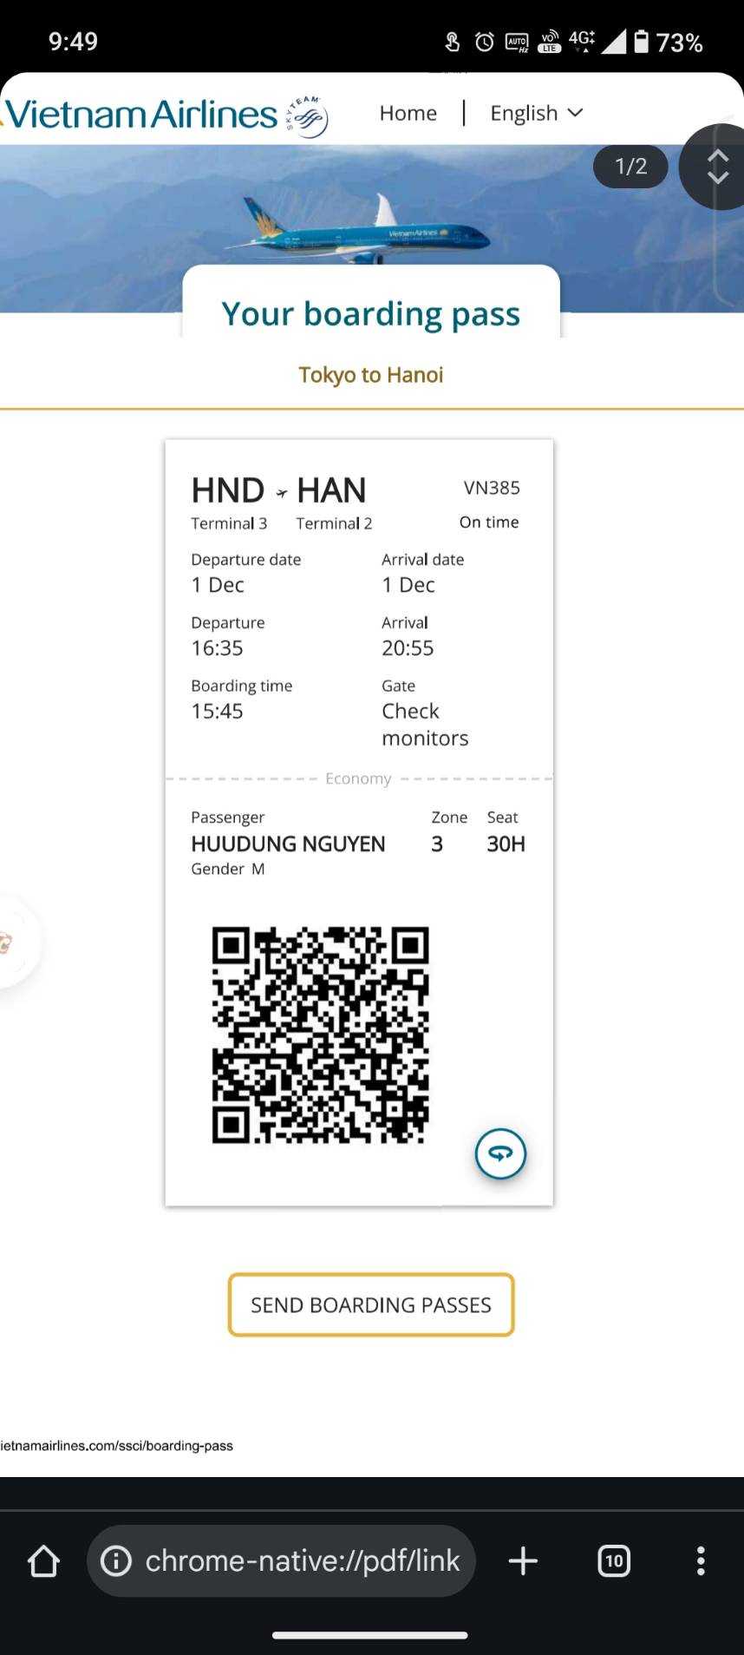The height and width of the screenshot is (1655, 744).
Task: Tap the partially hidden floating icon at left edge
Action: pos(14,942)
